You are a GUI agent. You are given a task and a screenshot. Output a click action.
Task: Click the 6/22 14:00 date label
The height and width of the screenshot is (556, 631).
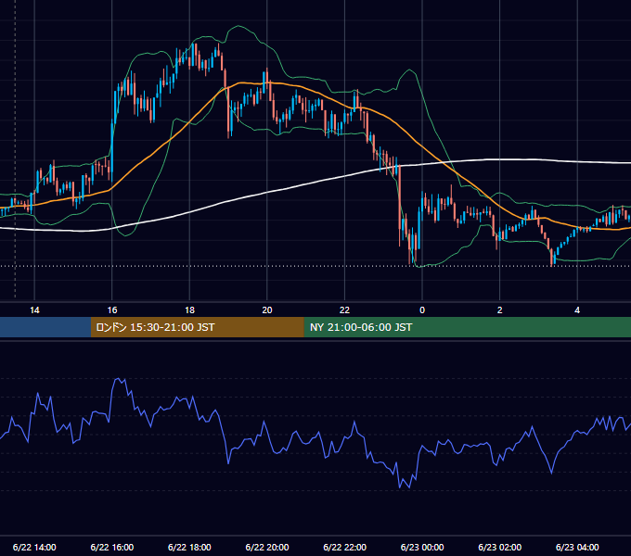pos(34,547)
